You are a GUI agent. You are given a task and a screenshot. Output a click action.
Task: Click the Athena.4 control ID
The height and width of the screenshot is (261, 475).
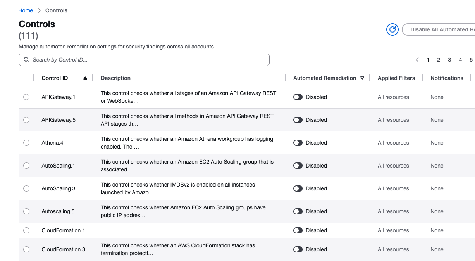[52, 143]
